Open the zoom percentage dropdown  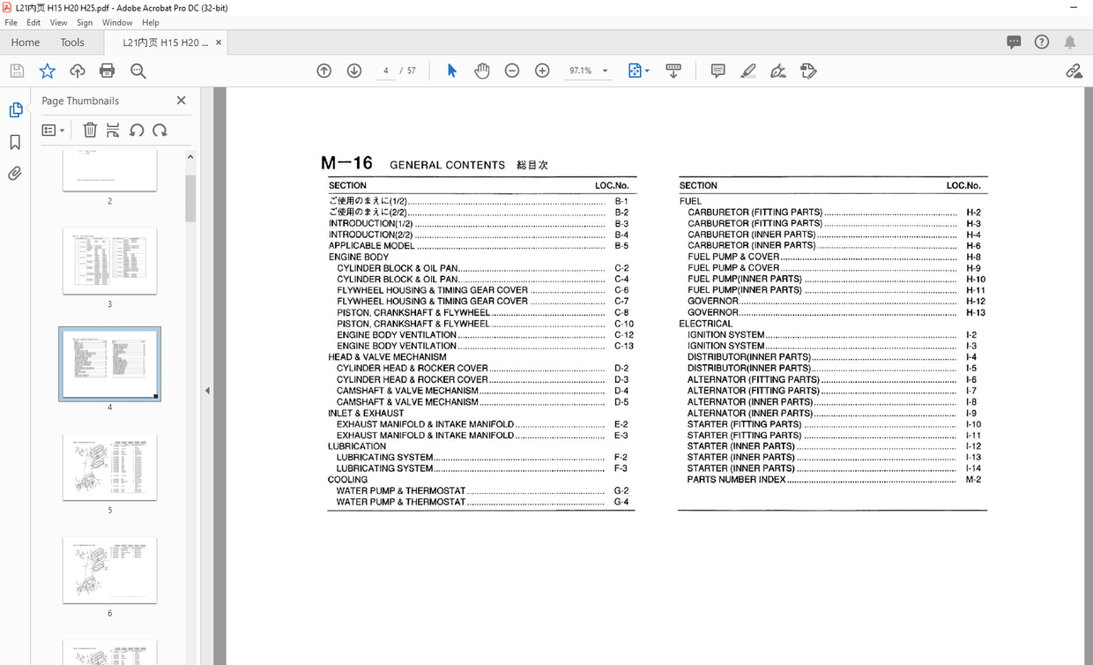tap(605, 71)
